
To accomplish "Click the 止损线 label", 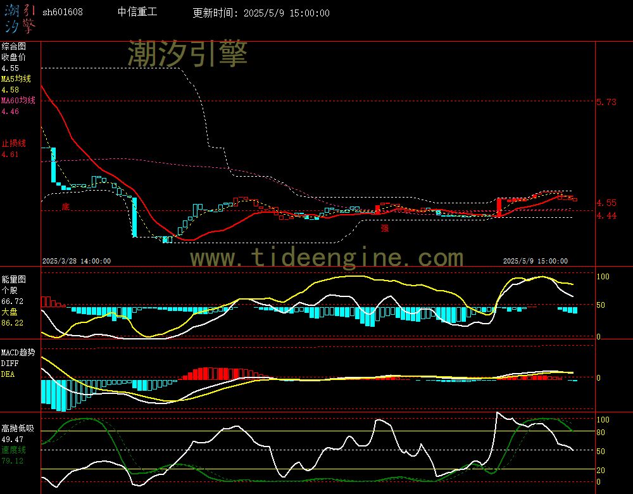I will tap(14, 143).
